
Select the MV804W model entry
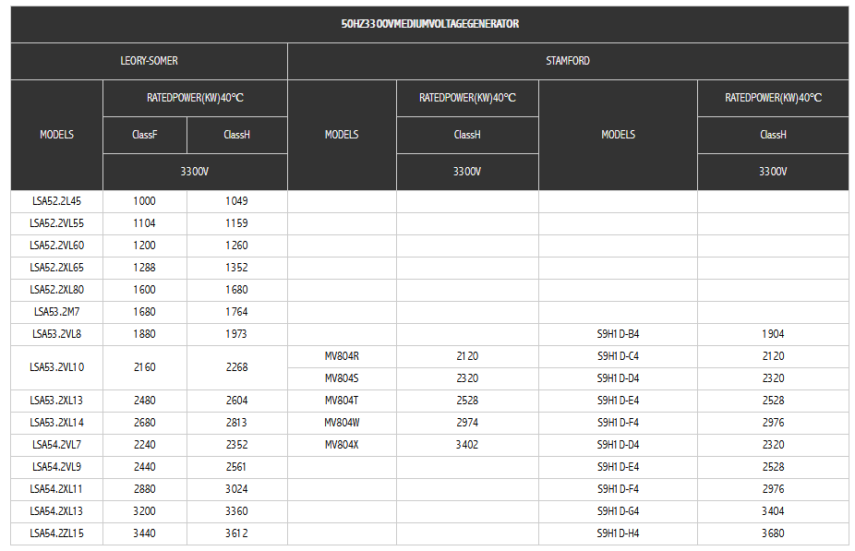pos(342,423)
